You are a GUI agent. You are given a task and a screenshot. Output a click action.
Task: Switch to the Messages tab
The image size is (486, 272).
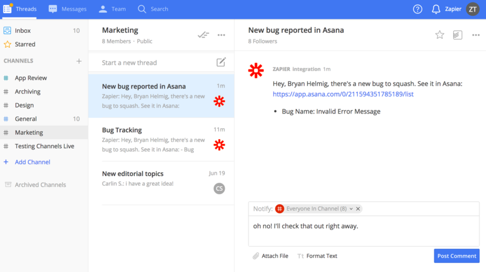[x=67, y=9]
